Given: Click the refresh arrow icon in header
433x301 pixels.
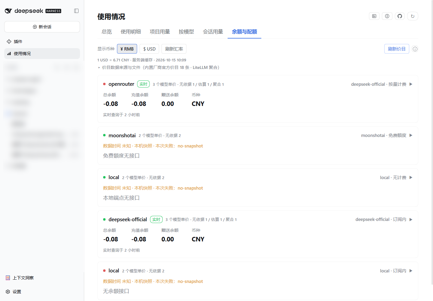Looking at the screenshot, I should [413, 16].
